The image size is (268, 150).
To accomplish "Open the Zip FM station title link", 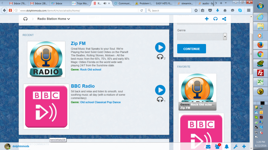I will pos(78,43).
